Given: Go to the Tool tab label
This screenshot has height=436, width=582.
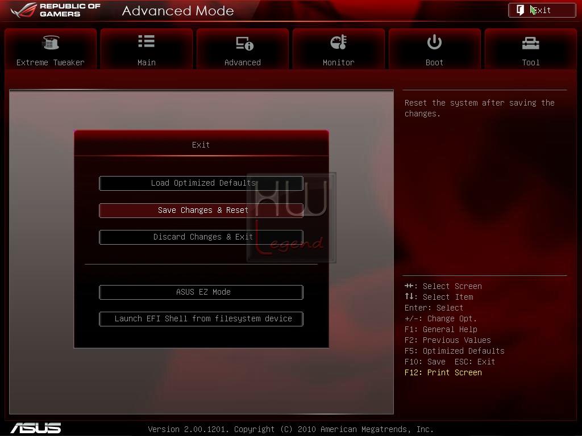Looking at the screenshot, I should pos(531,62).
